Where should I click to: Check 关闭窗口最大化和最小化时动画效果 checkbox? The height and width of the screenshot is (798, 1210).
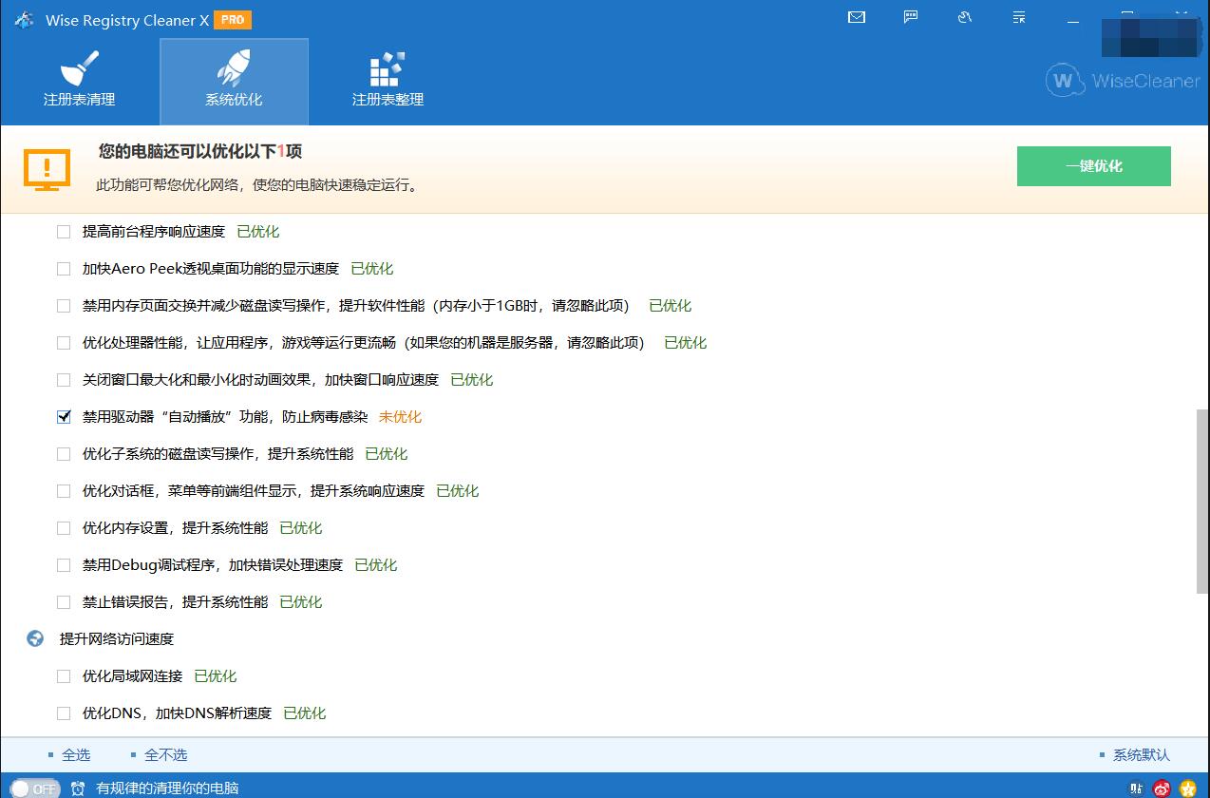tap(64, 379)
